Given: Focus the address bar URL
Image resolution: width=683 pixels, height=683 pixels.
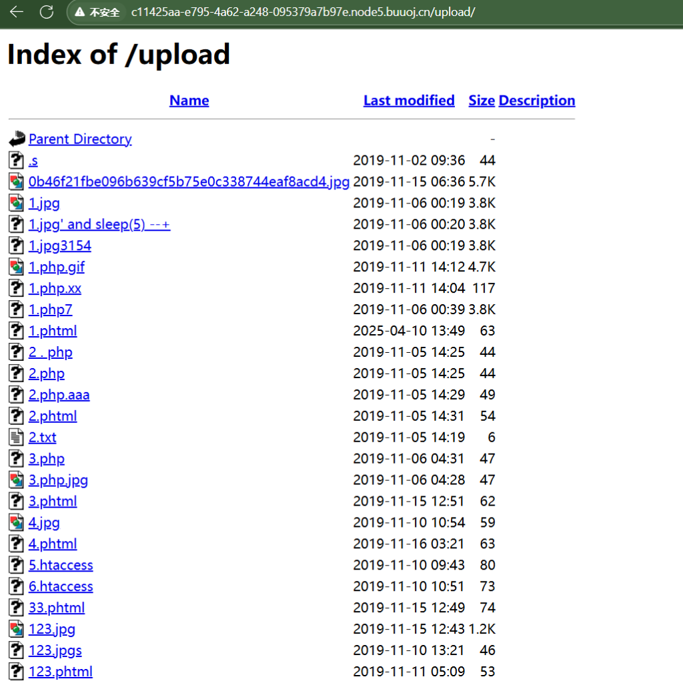Looking at the screenshot, I should 303,12.
